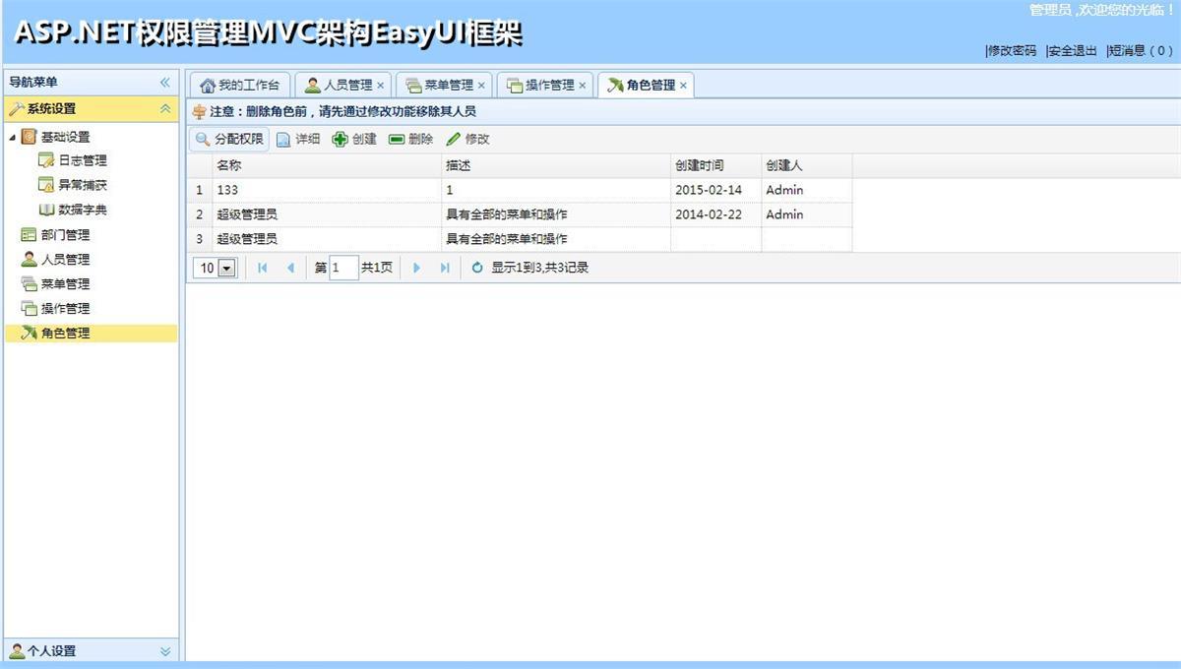Collapse the 系统设置 accordion section

(165, 109)
